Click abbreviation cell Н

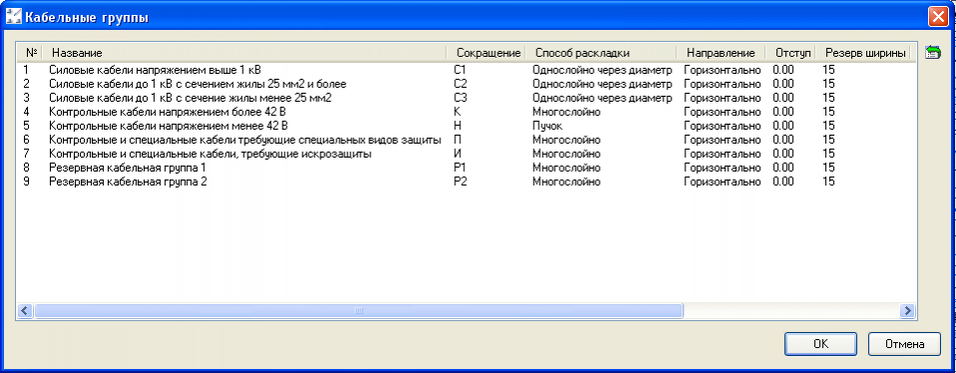point(458,126)
